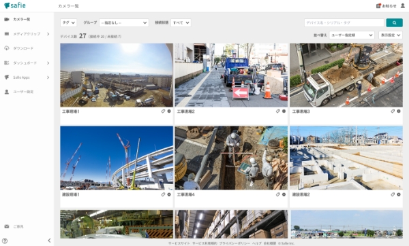Click the tag icon for 工事現場2
The width and height of the screenshot is (409, 246).
click(278, 111)
